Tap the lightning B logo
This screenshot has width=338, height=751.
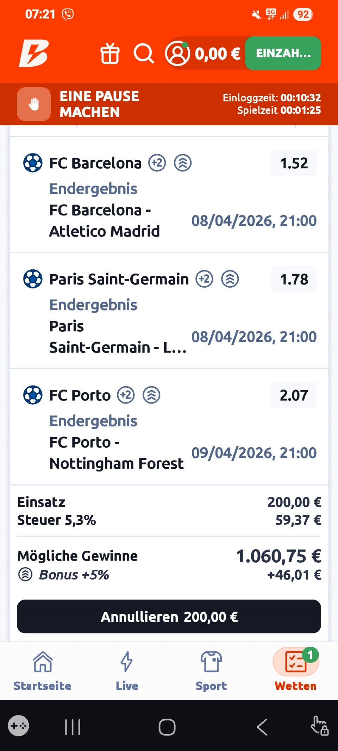coord(34,54)
